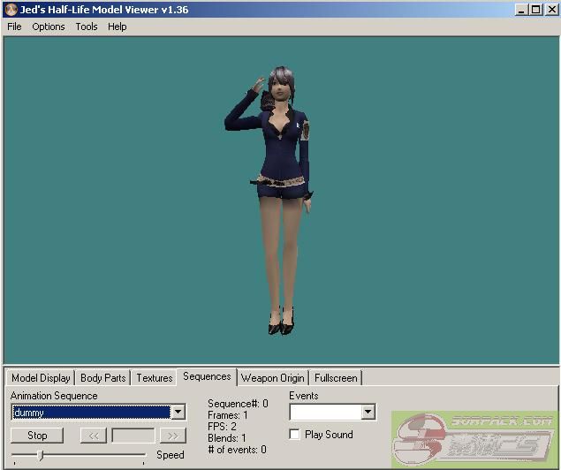Open the File menu

pos(14,27)
